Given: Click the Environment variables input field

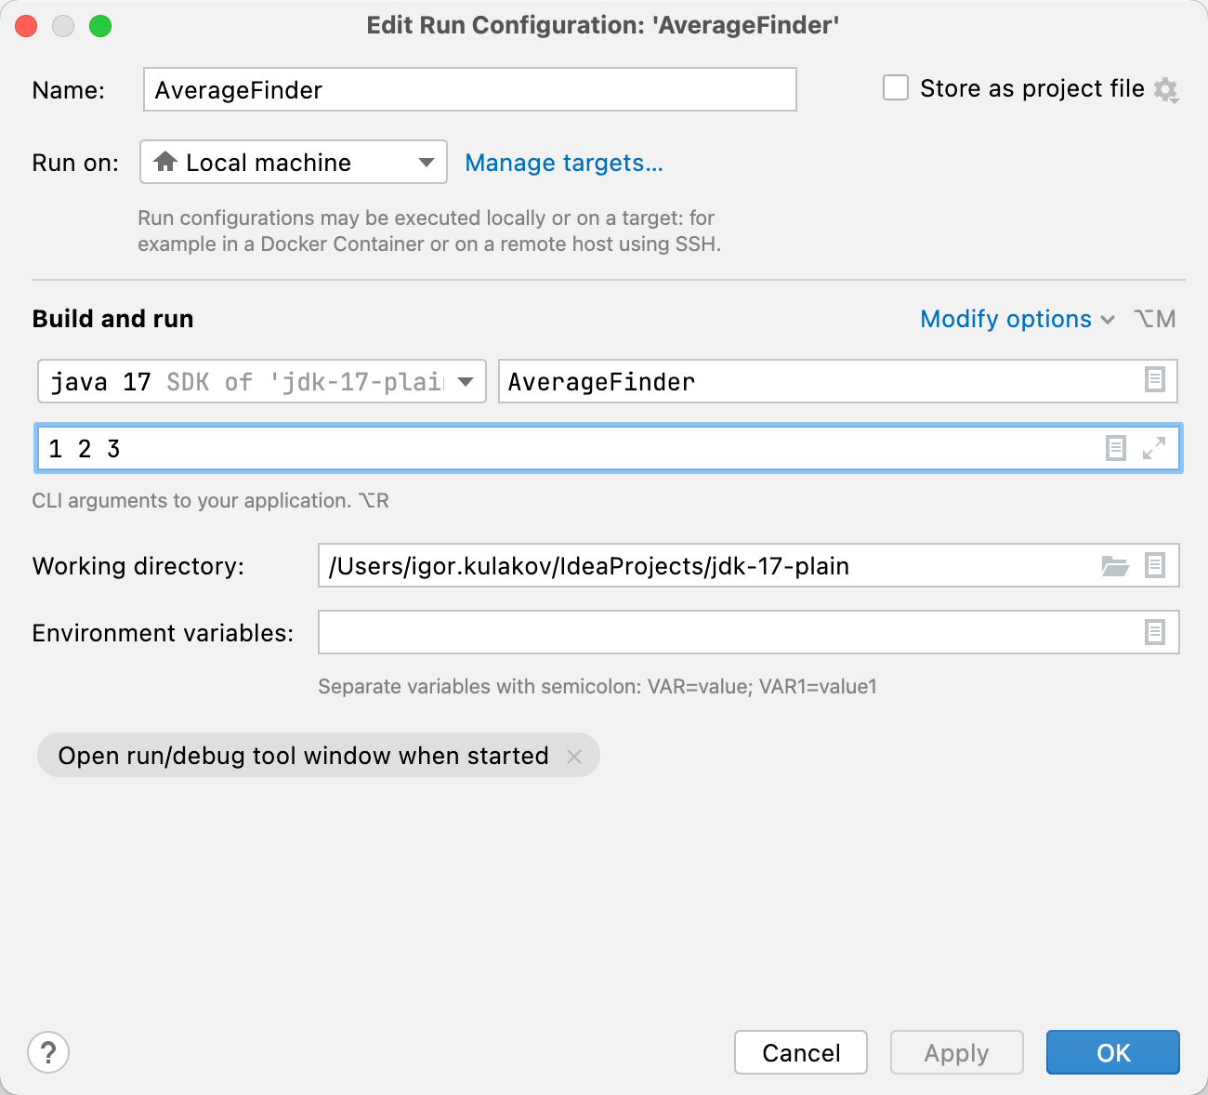Looking at the screenshot, I should pyautogui.click(x=725, y=633).
